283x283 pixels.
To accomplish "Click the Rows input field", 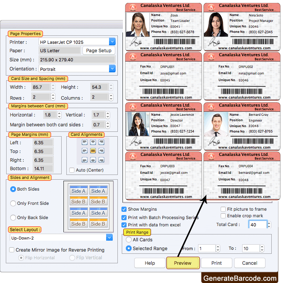I will pos(41,97).
